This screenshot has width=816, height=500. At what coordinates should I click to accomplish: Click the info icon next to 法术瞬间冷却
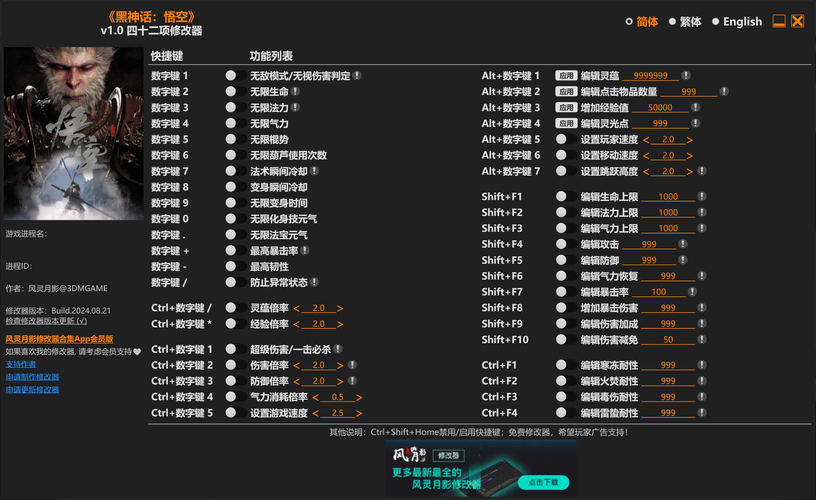click(315, 171)
